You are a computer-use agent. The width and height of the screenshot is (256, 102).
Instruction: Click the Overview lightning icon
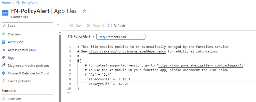(x=3, y=34)
